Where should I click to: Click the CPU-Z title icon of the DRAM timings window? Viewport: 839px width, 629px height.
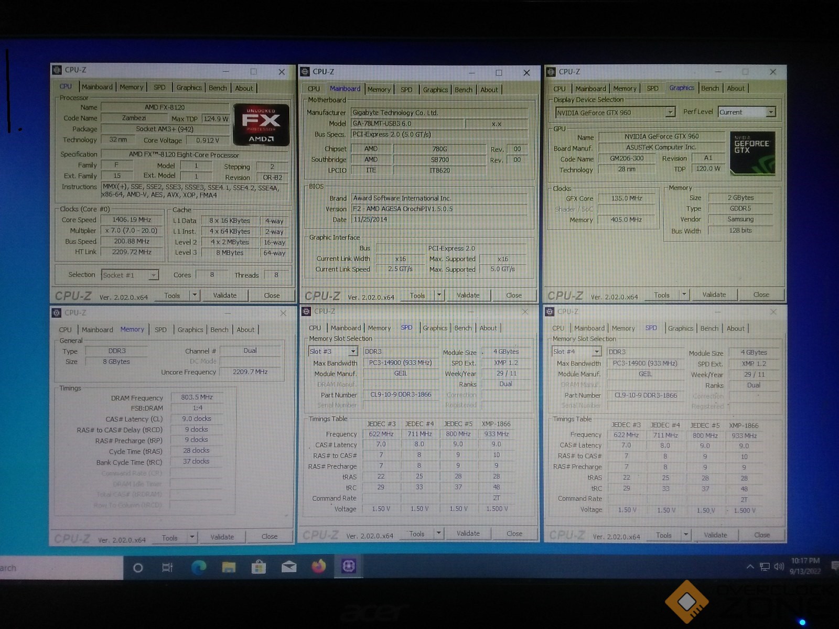57,313
